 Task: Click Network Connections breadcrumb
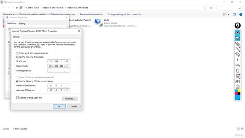78,8
